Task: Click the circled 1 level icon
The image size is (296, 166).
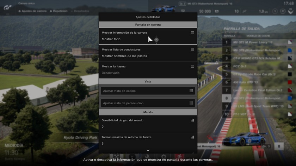Action: (x=275, y=11)
